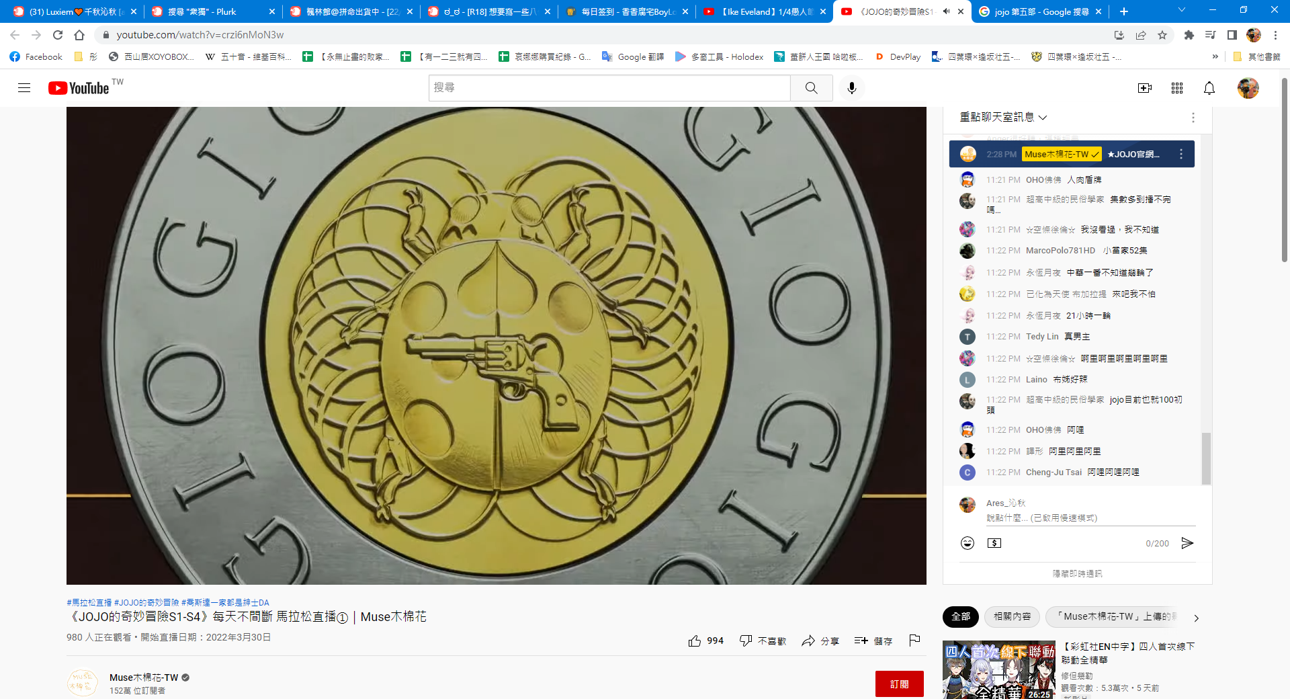Focus the chat message input field

[x=1090, y=518]
